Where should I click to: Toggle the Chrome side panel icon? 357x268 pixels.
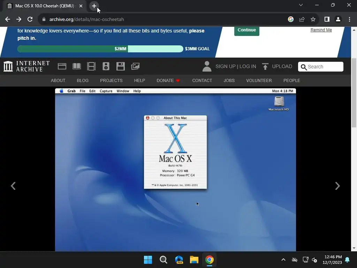coord(327,20)
